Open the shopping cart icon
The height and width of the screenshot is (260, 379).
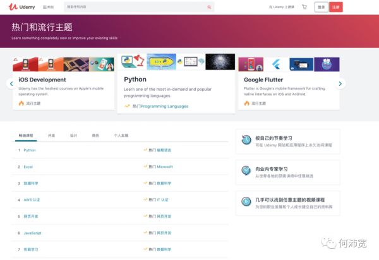(304, 8)
